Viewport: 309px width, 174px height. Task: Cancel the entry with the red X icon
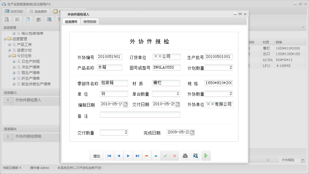coord(175,155)
